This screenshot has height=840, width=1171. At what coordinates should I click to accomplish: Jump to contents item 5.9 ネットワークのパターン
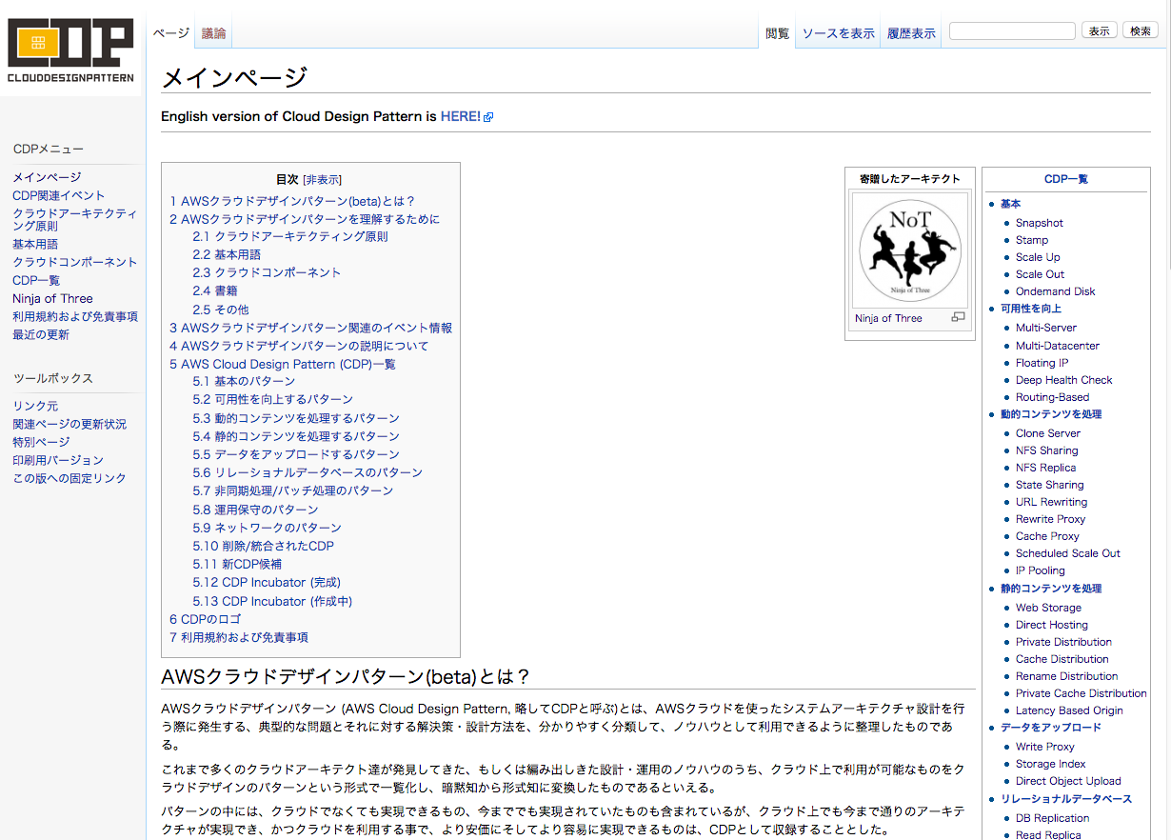tap(267, 528)
